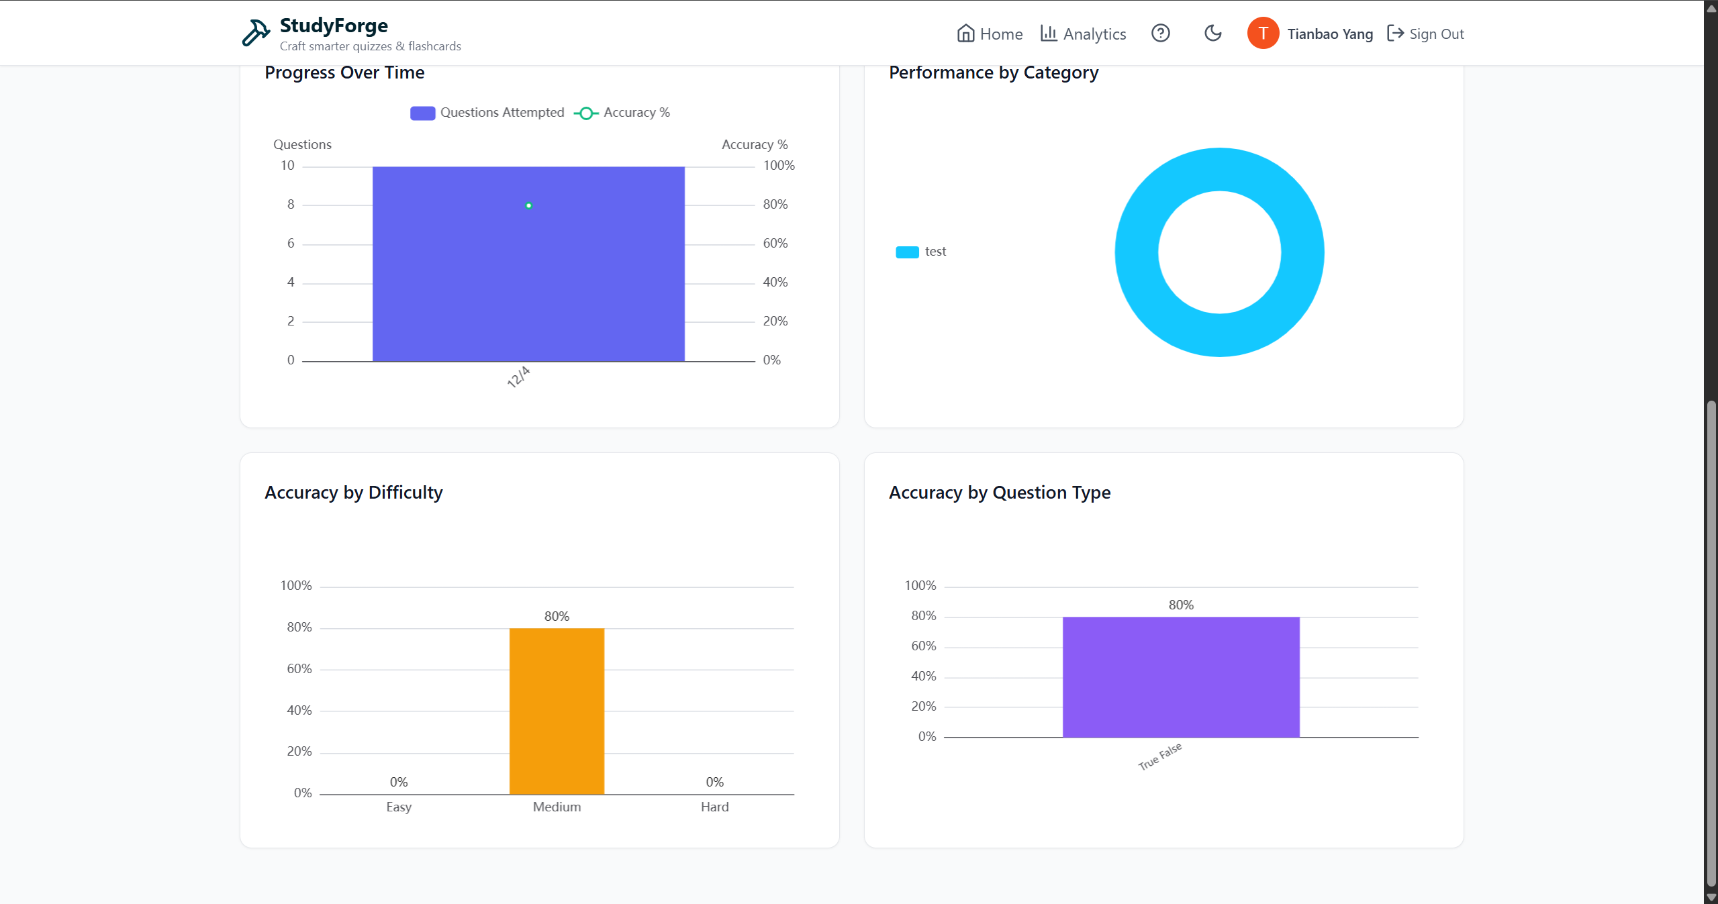The height and width of the screenshot is (904, 1718).
Task: Toggle the test category legend swatch
Action: coord(907,252)
